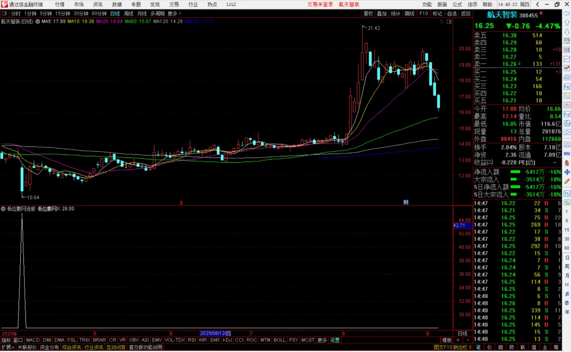
Task: Click the 设置 settings button in indicator bar
Action: [x=335, y=340]
